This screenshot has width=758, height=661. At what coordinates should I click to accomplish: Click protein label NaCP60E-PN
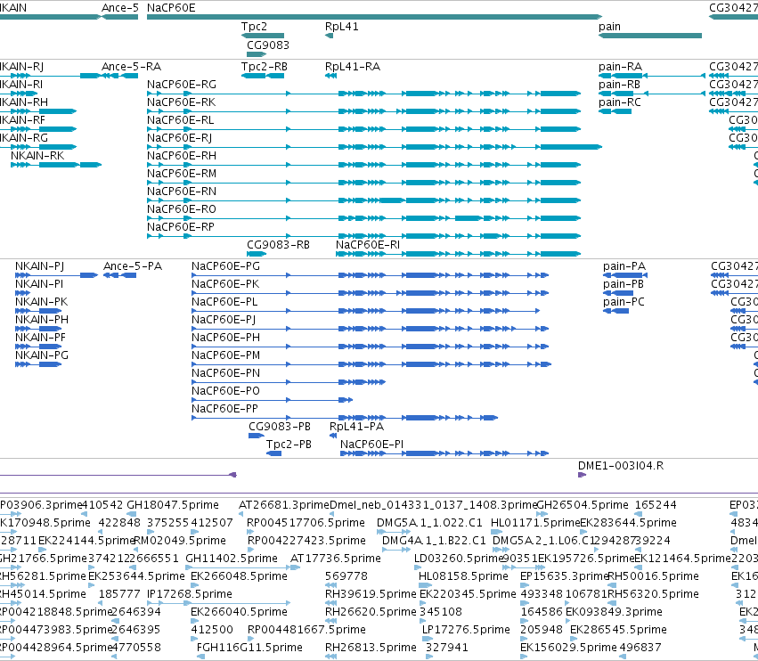(225, 372)
